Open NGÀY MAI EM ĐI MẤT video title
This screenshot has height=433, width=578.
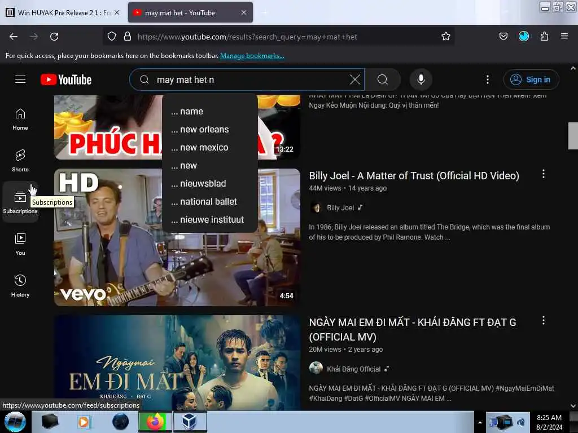pos(413,329)
